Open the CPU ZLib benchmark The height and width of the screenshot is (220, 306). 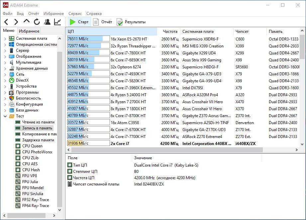30,158
